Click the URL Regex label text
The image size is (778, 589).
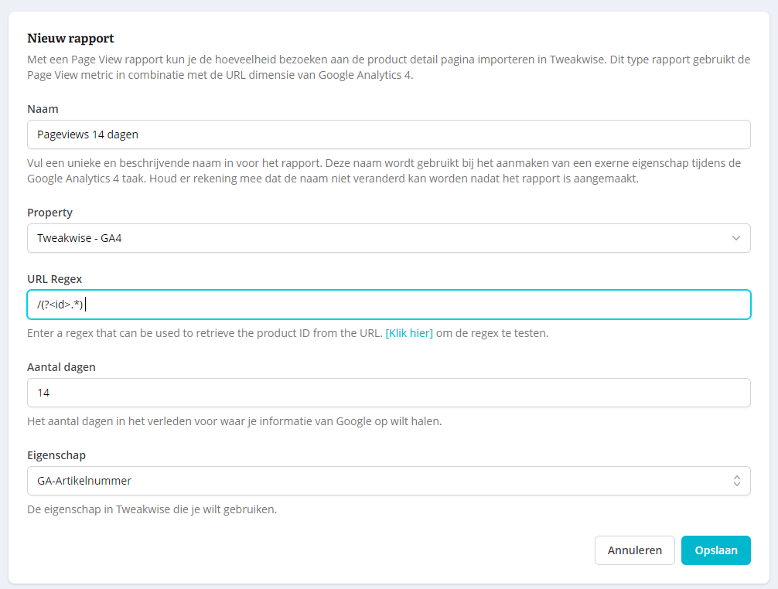55,279
